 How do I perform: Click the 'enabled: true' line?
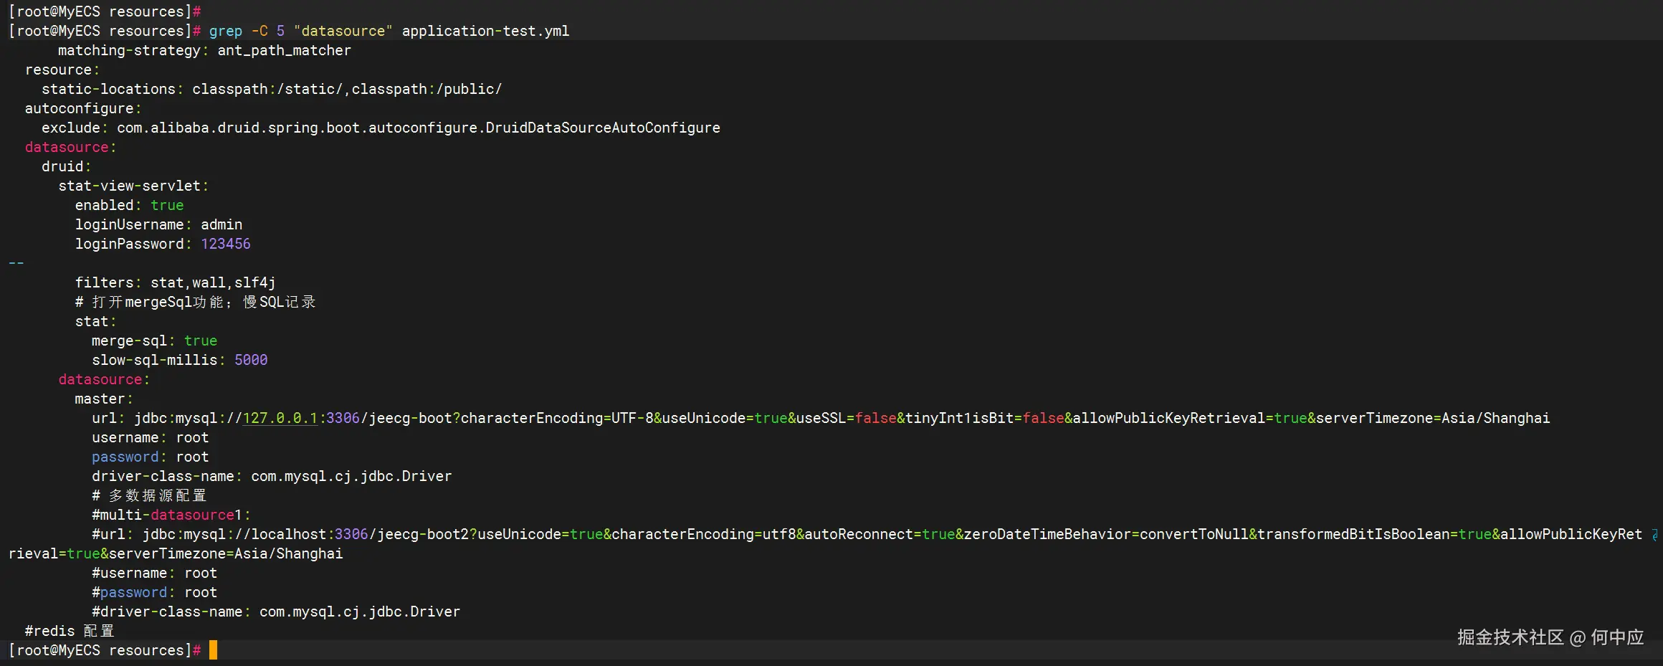point(129,205)
